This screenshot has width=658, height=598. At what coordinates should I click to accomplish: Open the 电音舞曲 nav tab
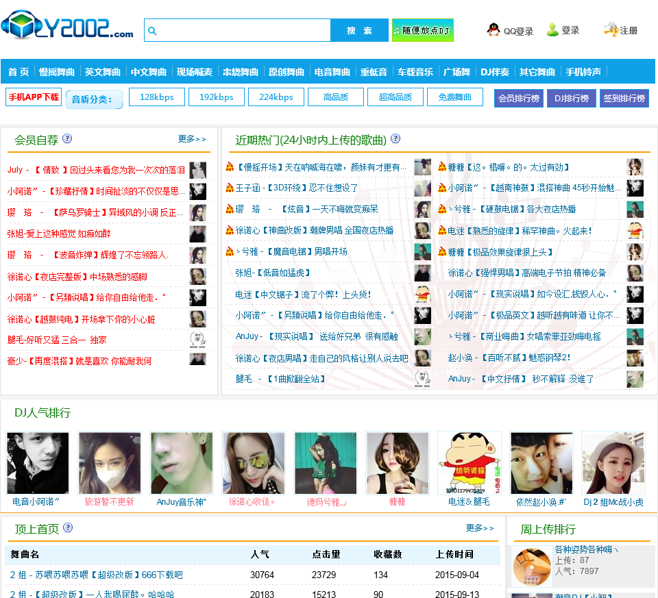(x=332, y=72)
